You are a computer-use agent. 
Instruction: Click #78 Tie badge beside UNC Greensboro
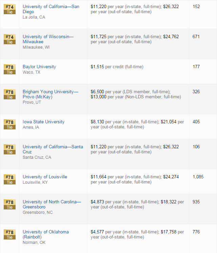[9, 204]
